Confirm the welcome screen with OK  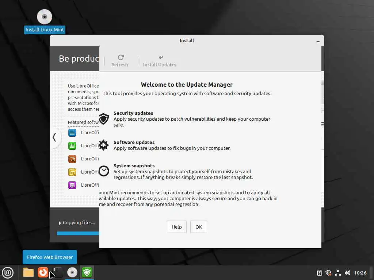pos(199,227)
